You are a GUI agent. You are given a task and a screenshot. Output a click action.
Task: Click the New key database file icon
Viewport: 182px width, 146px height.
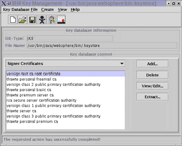click(13, 20)
